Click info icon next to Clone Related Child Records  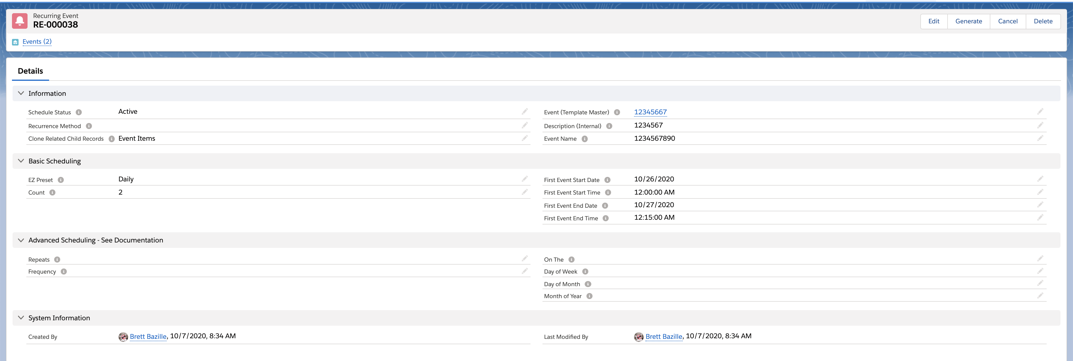pyautogui.click(x=112, y=139)
